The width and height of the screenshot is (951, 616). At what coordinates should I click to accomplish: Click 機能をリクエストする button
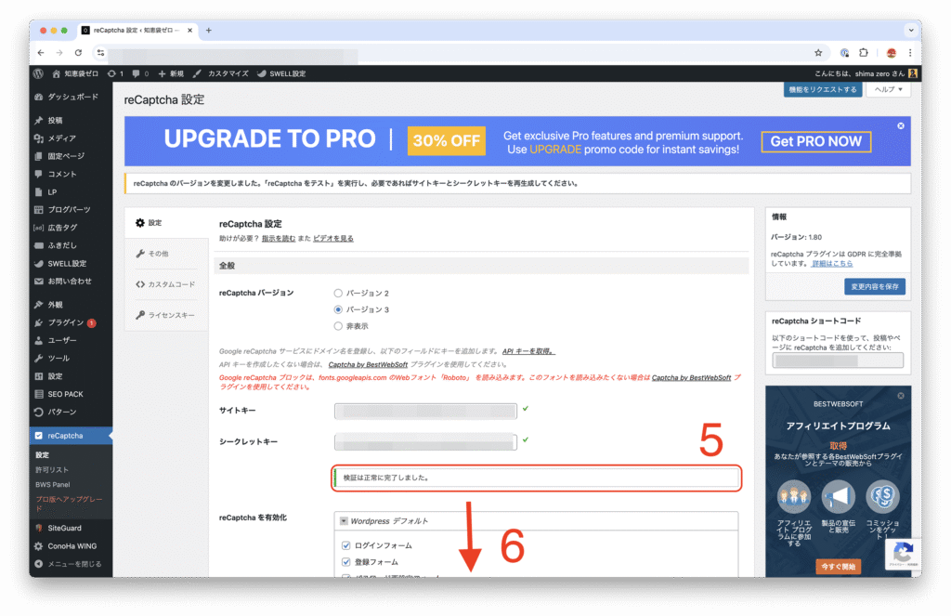823,89
